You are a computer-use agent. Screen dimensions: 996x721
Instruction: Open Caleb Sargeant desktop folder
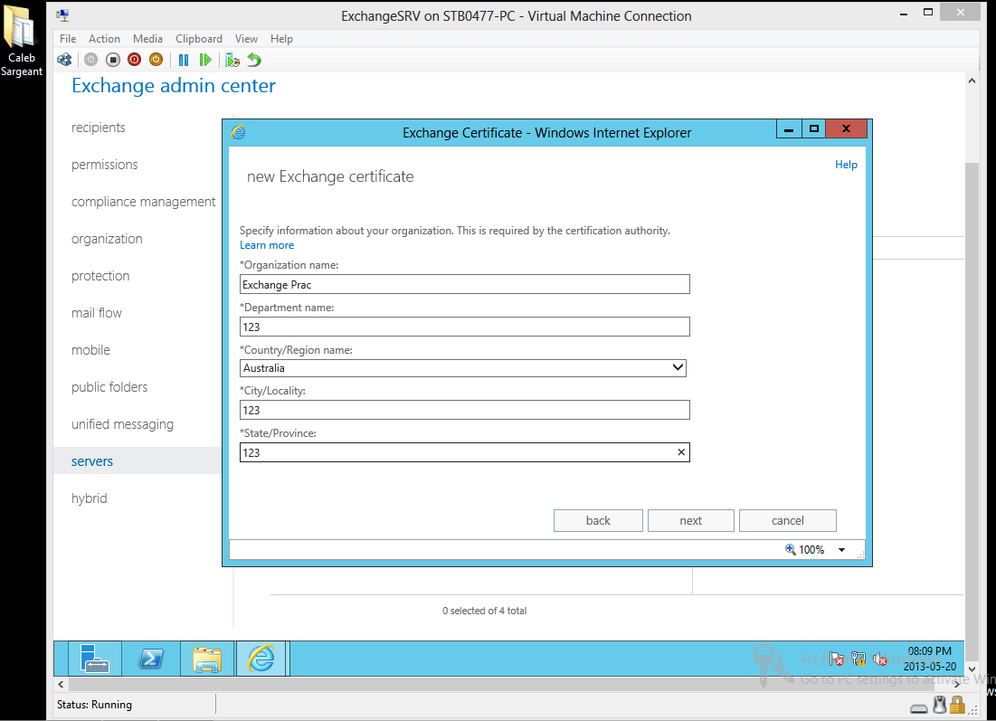pos(21,41)
